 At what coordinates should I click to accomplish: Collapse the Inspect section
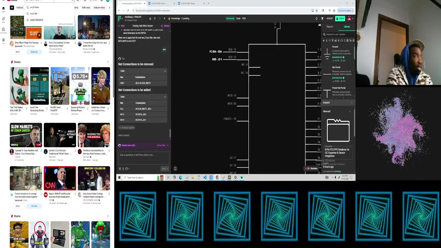(351, 103)
